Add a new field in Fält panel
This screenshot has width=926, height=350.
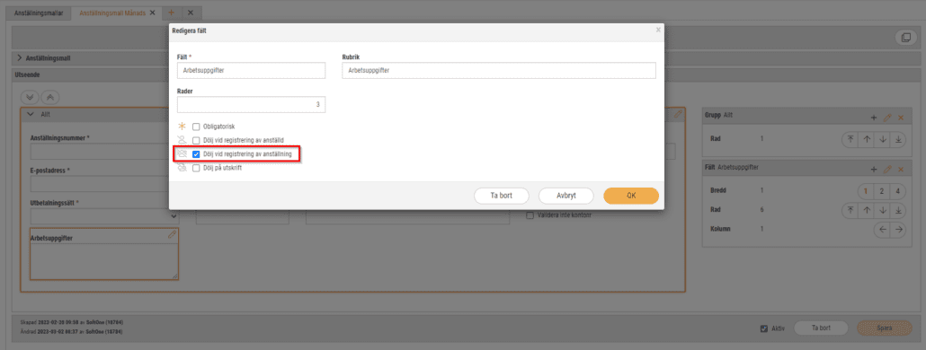(874, 169)
